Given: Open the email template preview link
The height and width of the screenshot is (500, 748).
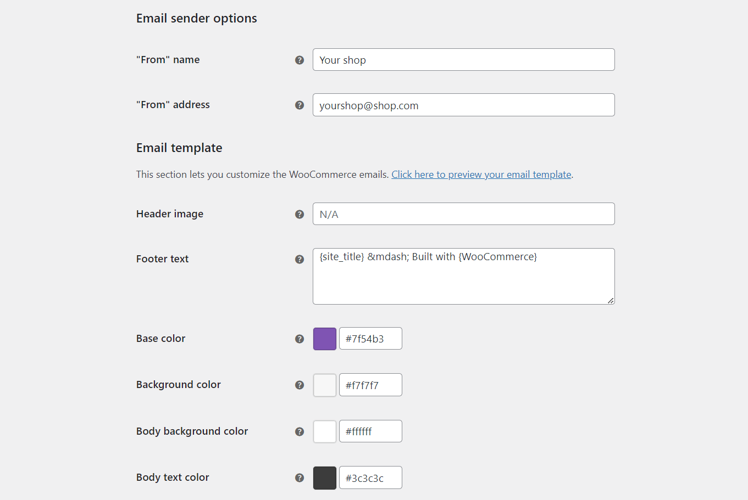Looking at the screenshot, I should (x=481, y=175).
